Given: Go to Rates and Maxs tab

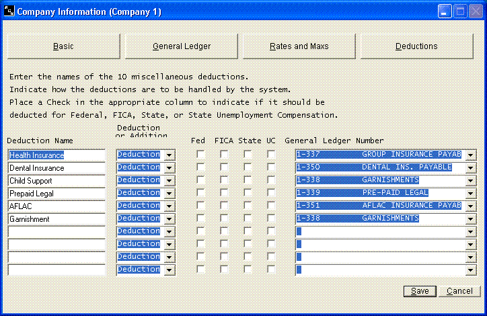Looking at the screenshot, I should pyautogui.click(x=299, y=46).
